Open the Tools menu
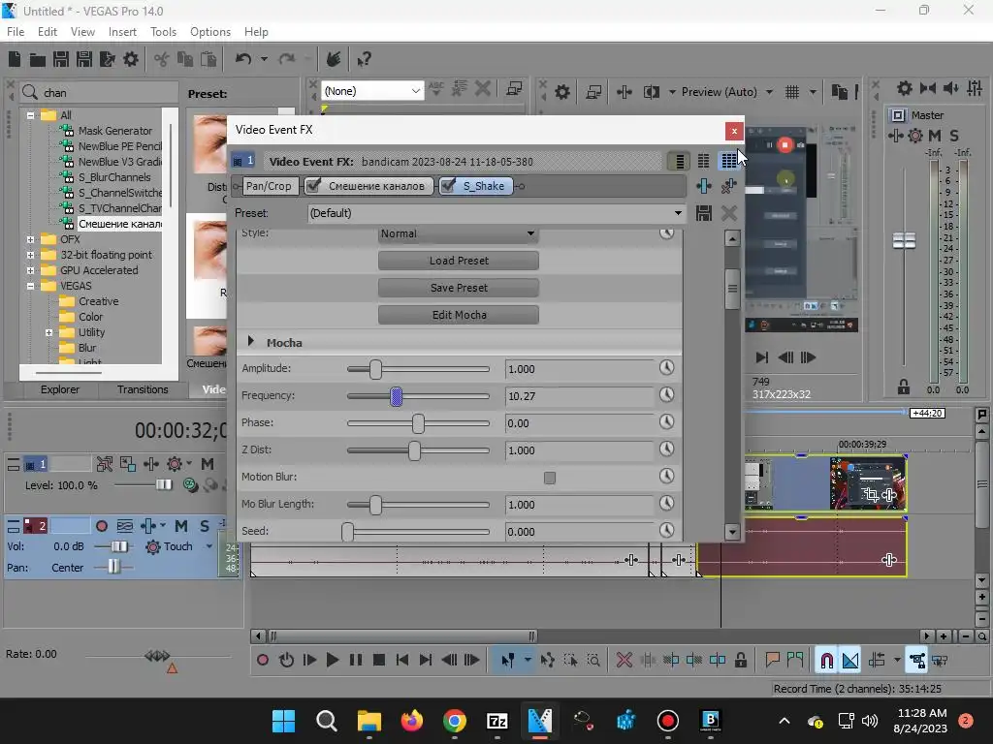The height and width of the screenshot is (744, 993). point(163,32)
